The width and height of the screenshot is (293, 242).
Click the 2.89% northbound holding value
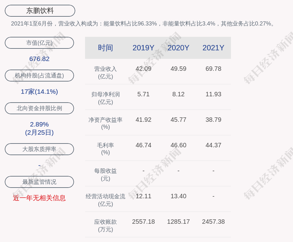pos(39,124)
